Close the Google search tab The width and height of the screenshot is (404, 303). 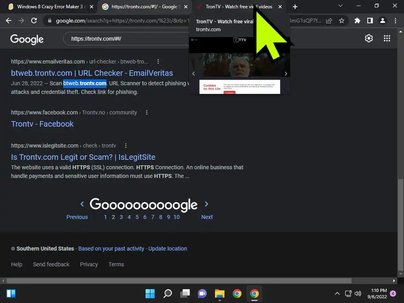[186, 7]
